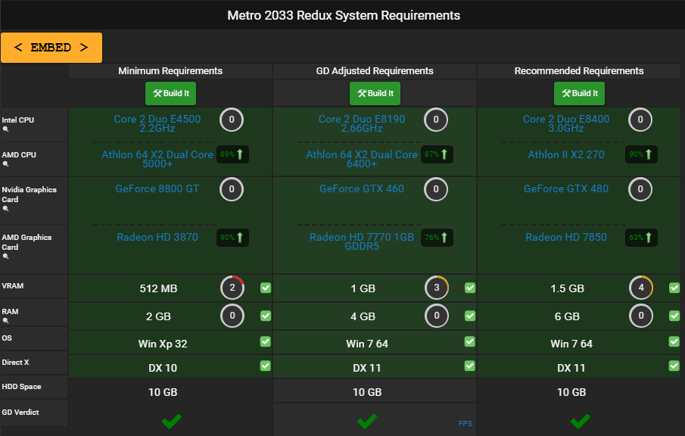Click the GD Verdict row label
This screenshot has width=685, height=436.
20,412
